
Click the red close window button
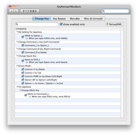[x=10, y=7]
